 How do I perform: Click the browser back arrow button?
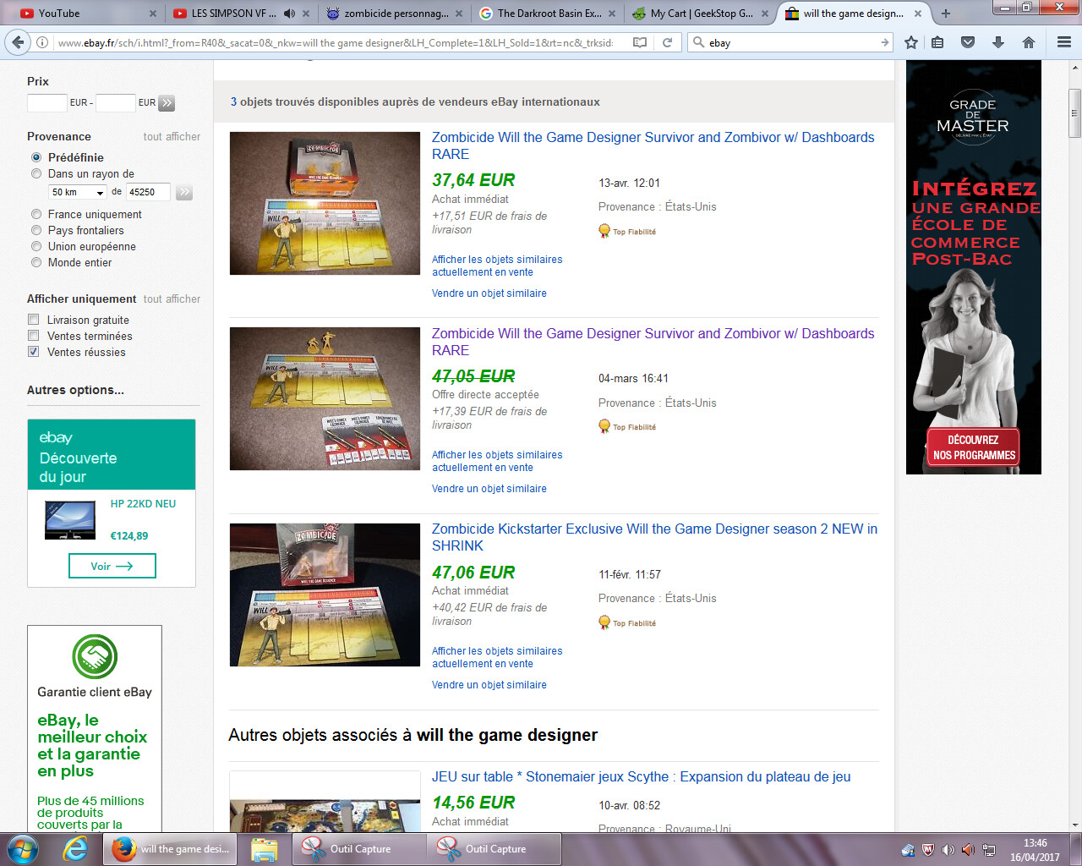[18, 42]
